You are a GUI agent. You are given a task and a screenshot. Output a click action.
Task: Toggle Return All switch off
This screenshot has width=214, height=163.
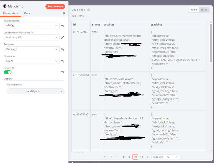tap(8, 72)
